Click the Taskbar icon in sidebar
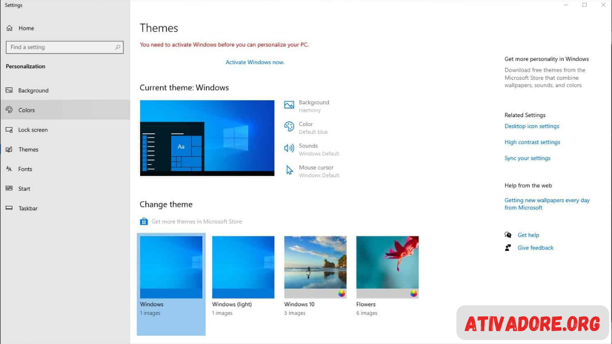Screen dimensions: 612x344 9,208
